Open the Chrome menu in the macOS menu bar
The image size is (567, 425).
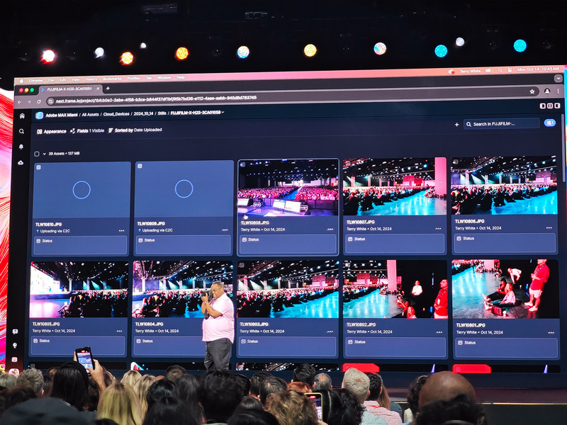(x=36, y=81)
